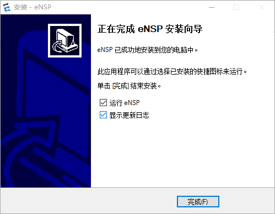
Task: Uncheck the 显示更新日志 checkbox
Action: (103, 115)
